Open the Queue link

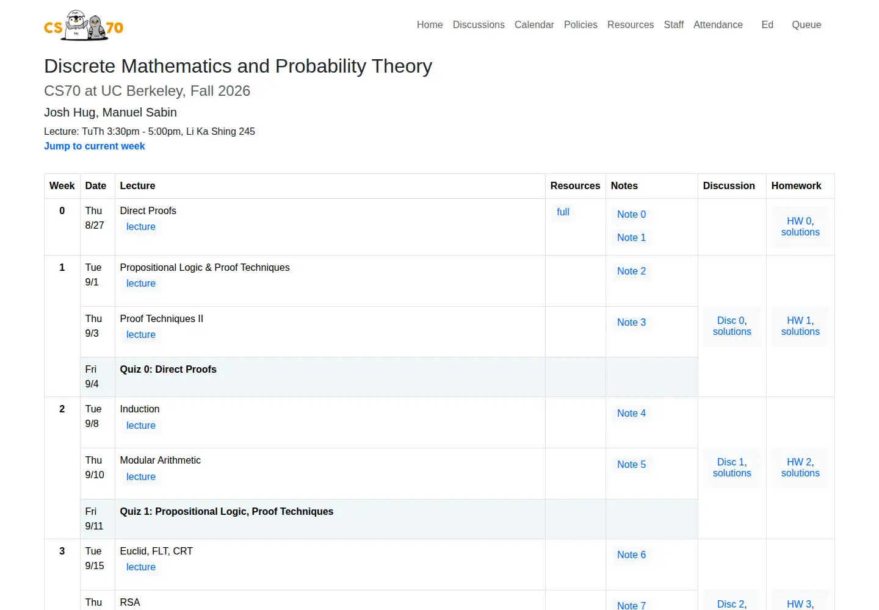coord(806,24)
